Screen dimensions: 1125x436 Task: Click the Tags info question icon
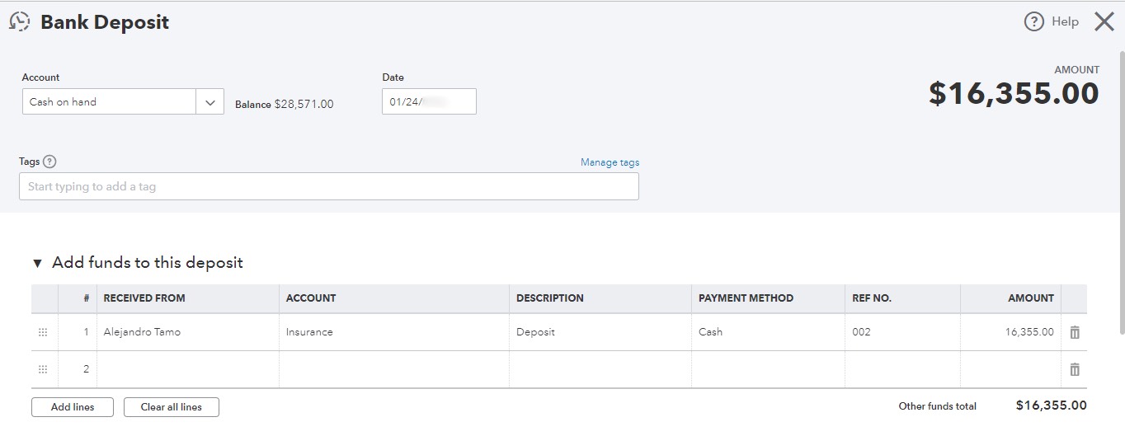pos(49,162)
